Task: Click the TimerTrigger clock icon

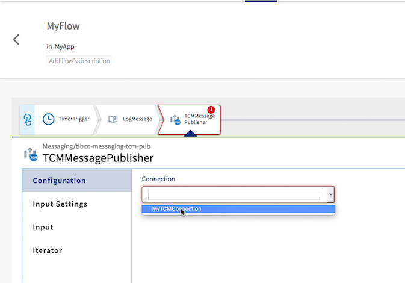Action: point(48,119)
